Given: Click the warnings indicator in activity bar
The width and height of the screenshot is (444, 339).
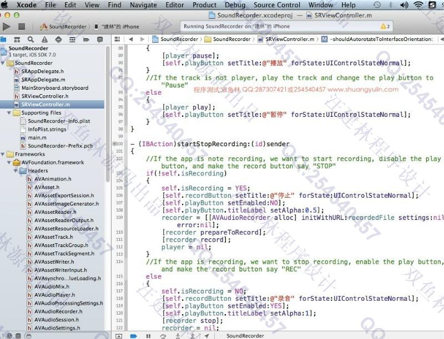Looking at the screenshot, I should pyautogui.click(x=385, y=26).
